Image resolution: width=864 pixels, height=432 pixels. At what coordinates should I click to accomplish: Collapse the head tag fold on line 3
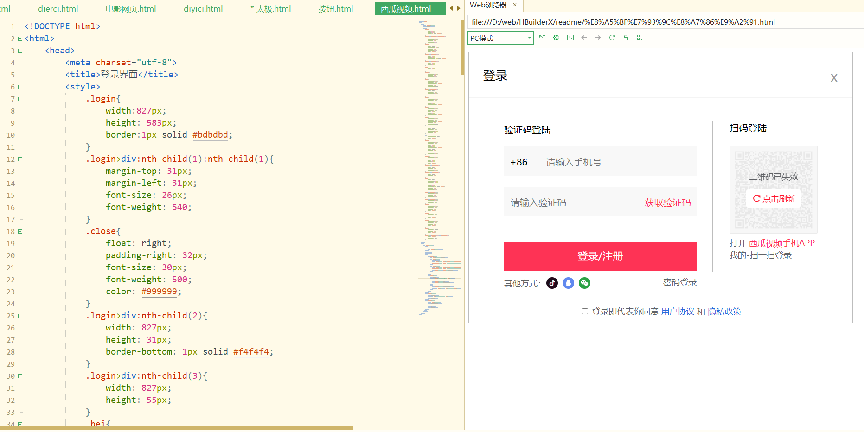[x=20, y=51]
